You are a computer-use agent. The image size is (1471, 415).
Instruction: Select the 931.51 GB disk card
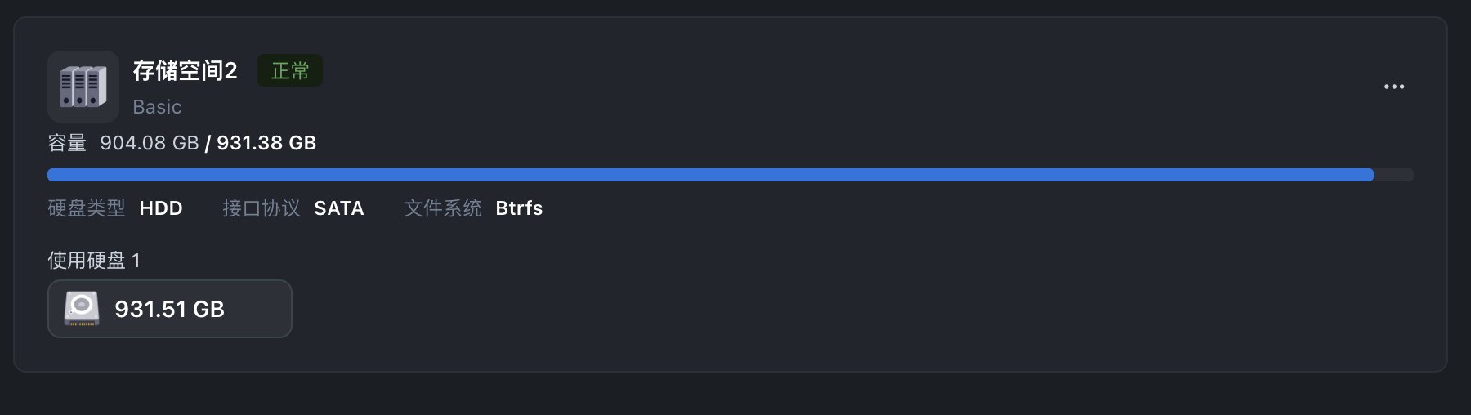[x=170, y=309]
